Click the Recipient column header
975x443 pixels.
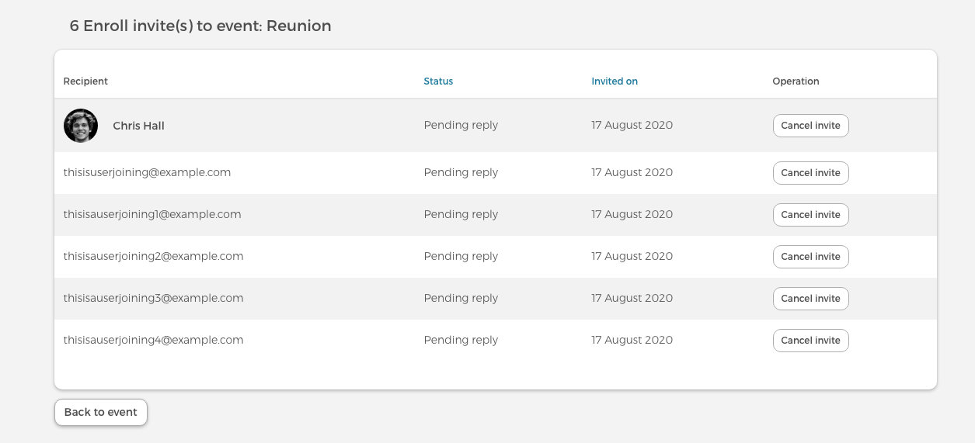pyautogui.click(x=85, y=81)
